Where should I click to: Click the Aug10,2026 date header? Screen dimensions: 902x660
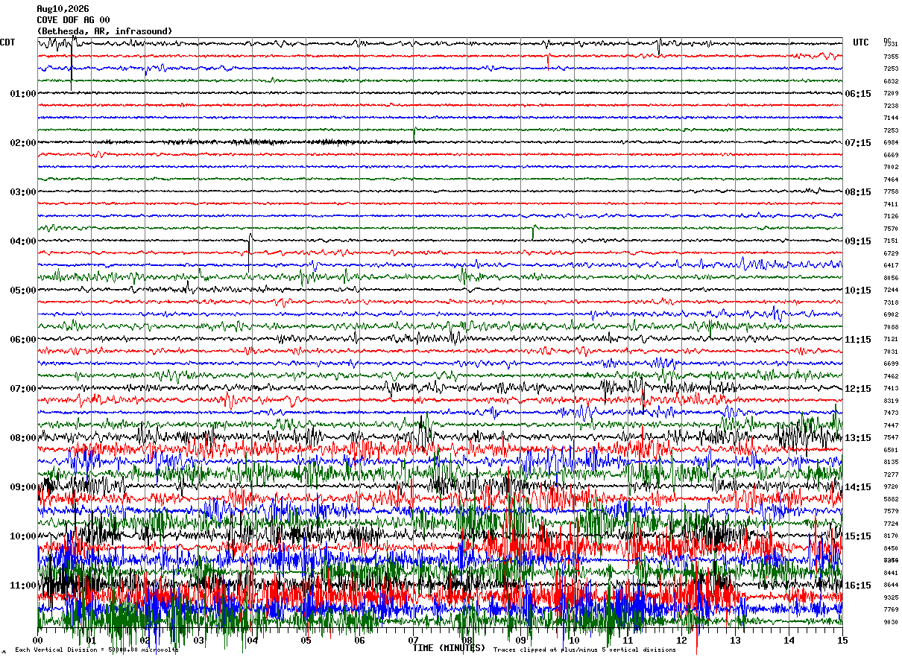click(x=63, y=9)
